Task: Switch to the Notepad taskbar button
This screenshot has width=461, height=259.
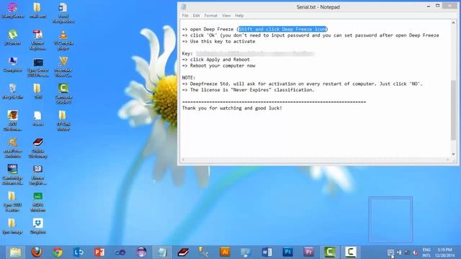Action: tap(162, 253)
